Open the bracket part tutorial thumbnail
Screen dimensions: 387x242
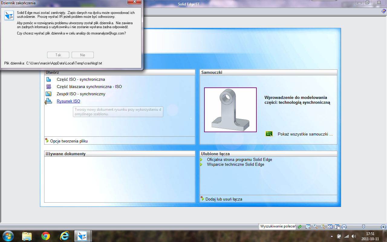coord(230,110)
